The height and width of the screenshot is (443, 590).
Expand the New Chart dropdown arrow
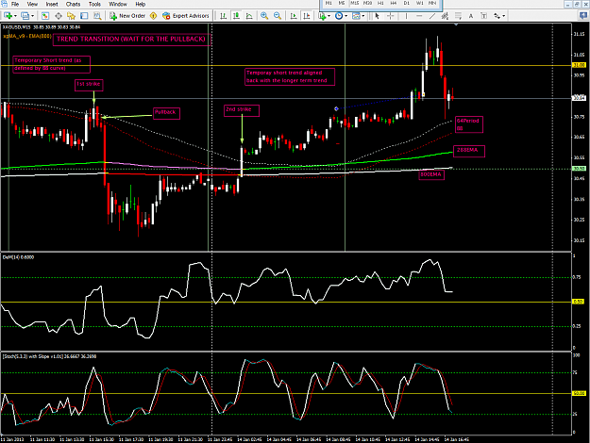click(15, 16)
